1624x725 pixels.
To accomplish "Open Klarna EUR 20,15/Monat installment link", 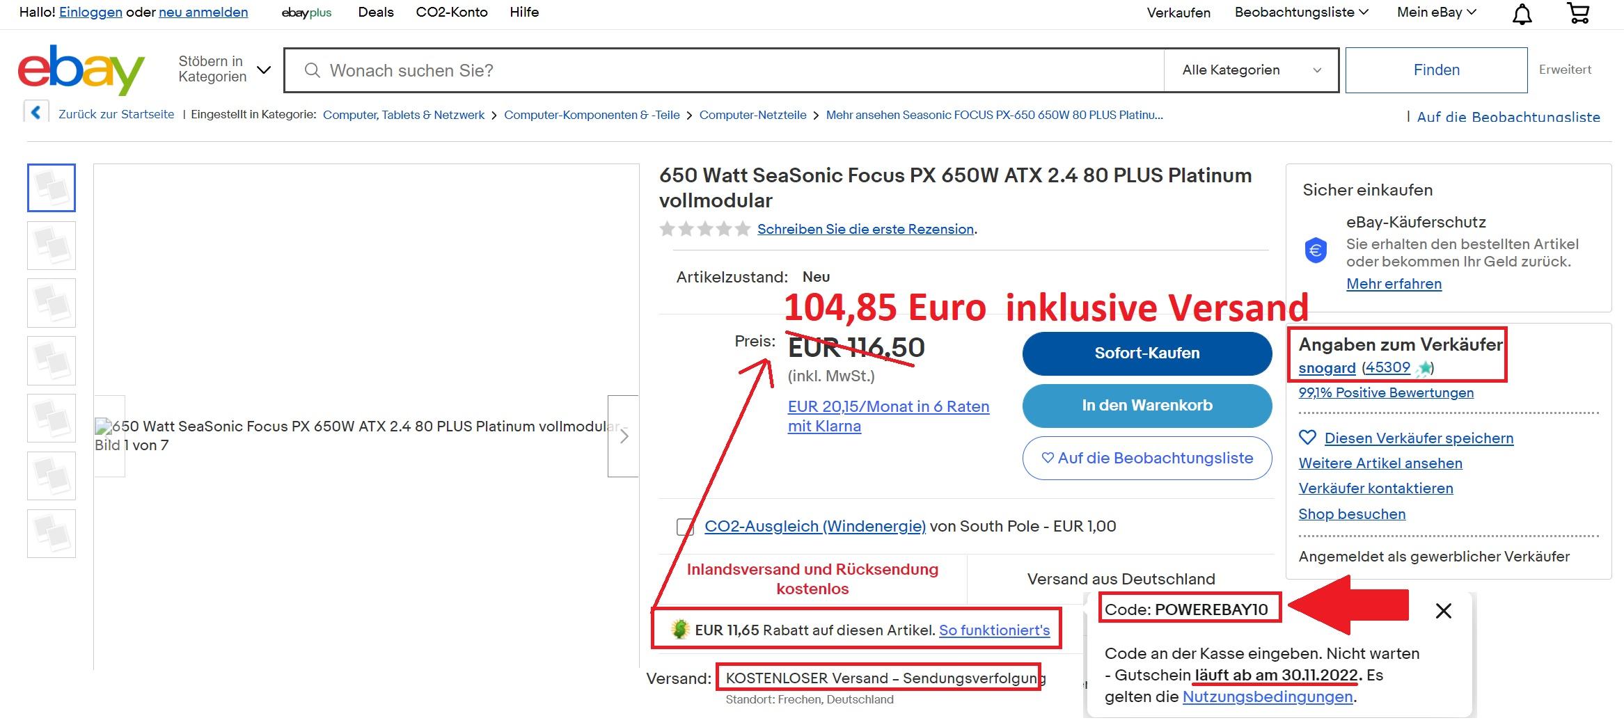I will 888,416.
